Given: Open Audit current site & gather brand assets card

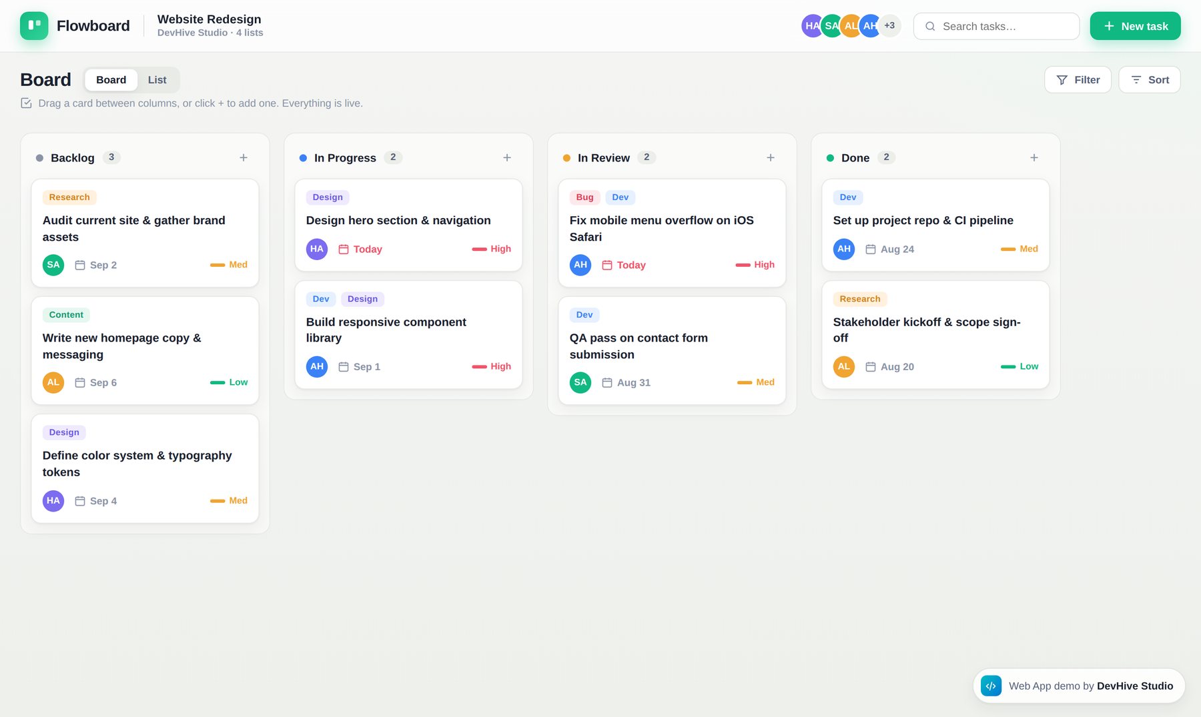Looking at the screenshot, I should (x=145, y=233).
